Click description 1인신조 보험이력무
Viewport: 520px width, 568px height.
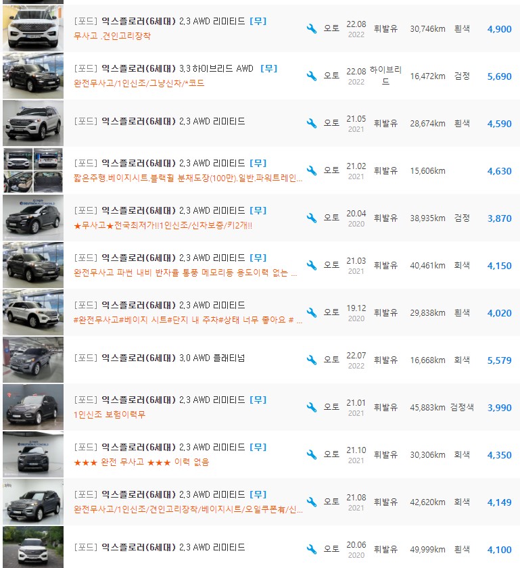(x=110, y=415)
